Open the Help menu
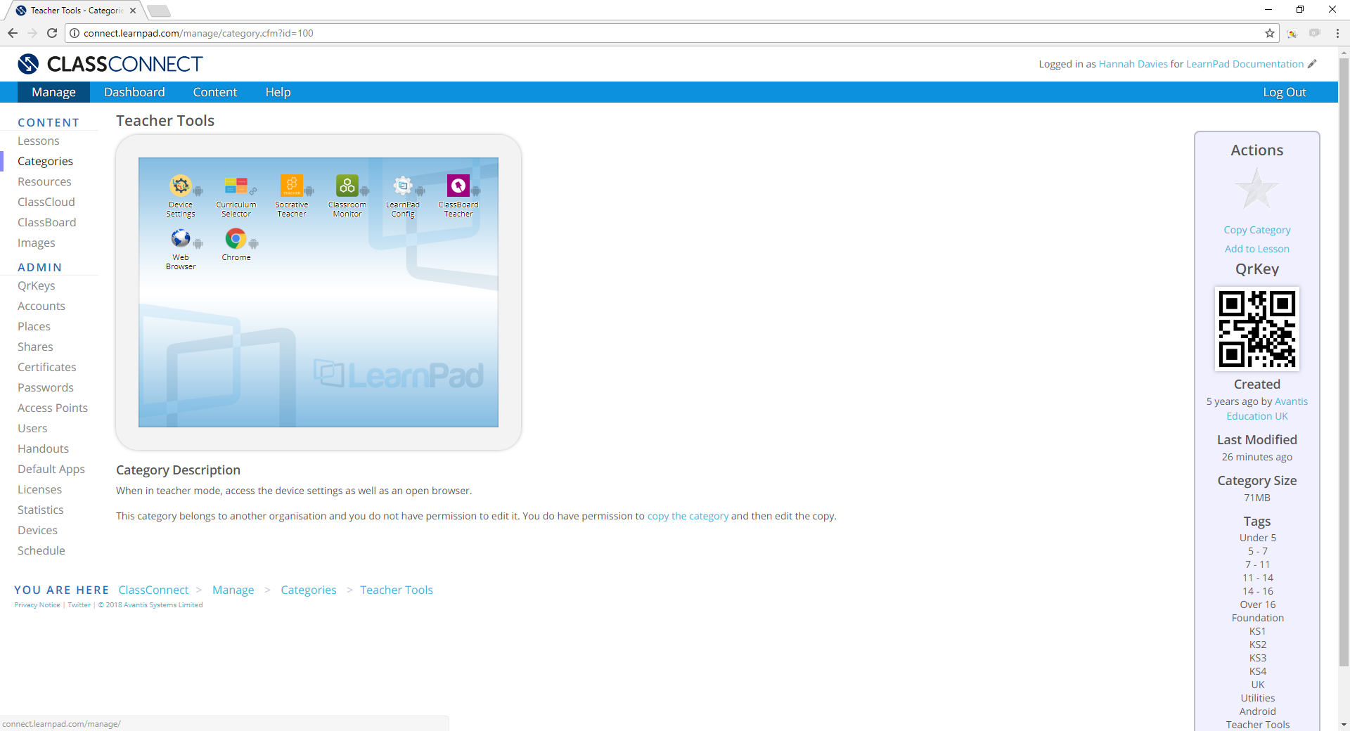1350x731 pixels. point(278,92)
